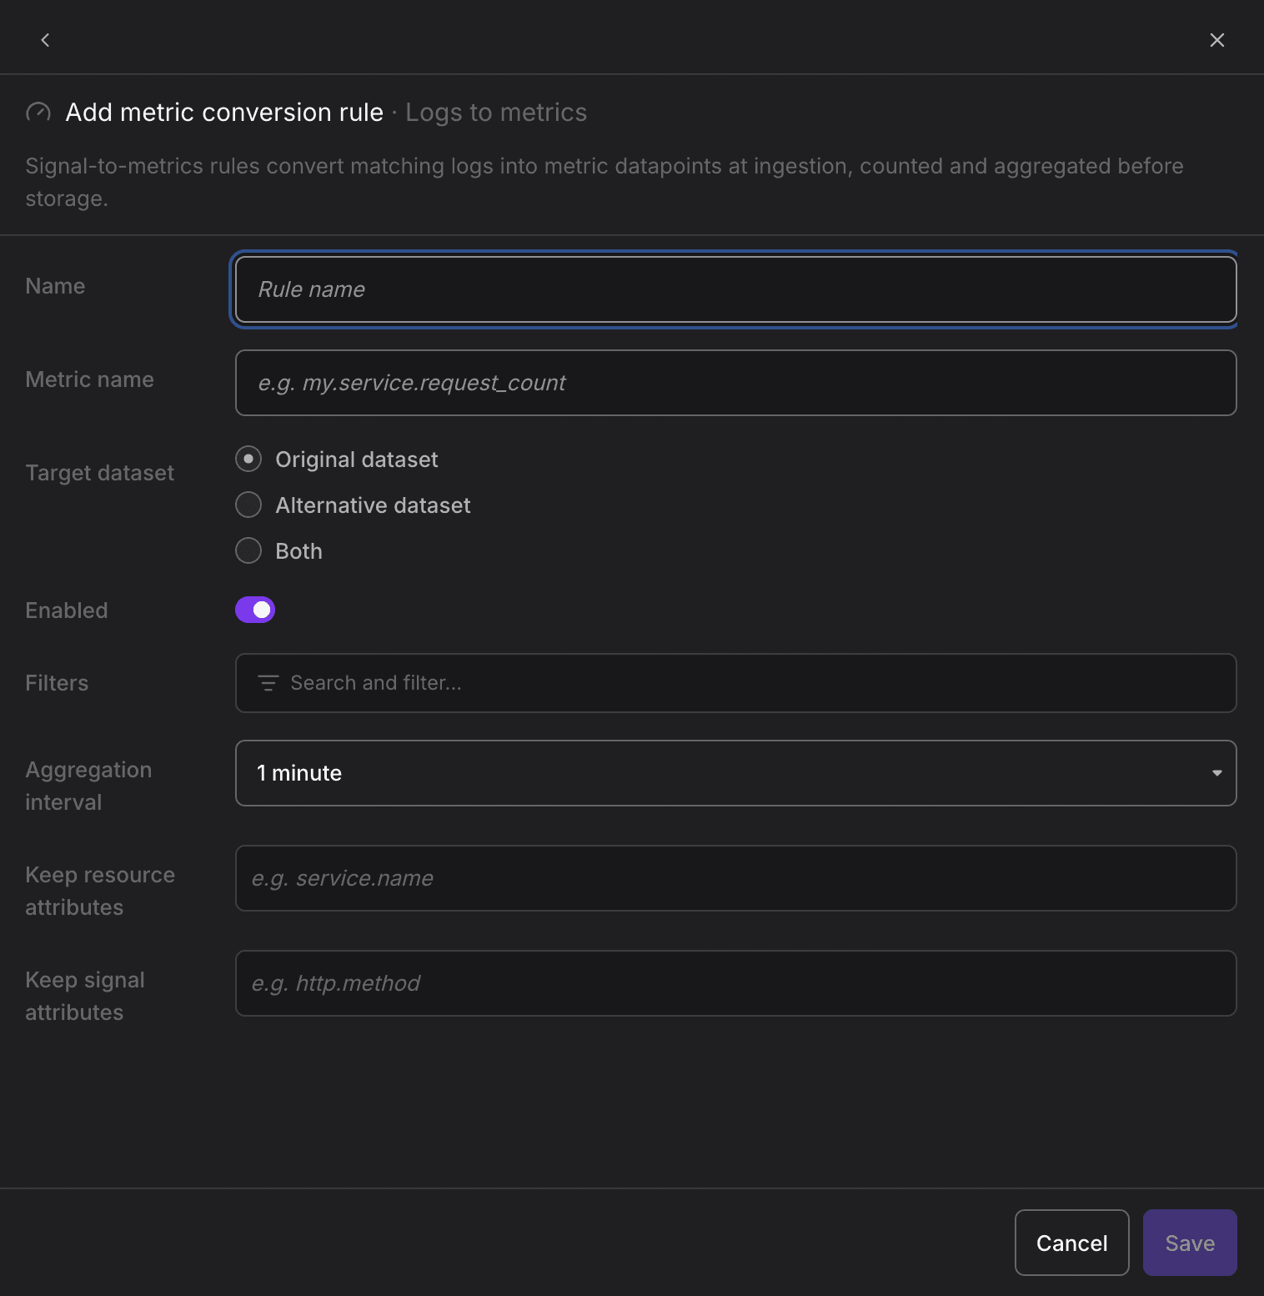The height and width of the screenshot is (1296, 1264).
Task: Focus the Rule name input field
Action: (735, 289)
